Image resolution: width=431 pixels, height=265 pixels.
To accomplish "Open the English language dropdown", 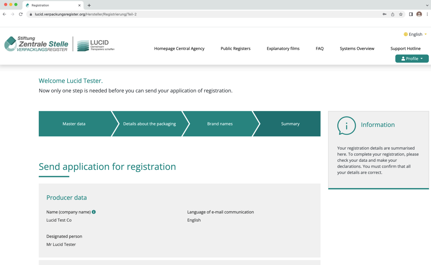I will pos(415,34).
